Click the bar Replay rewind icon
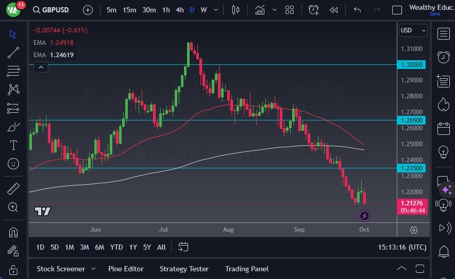455x279 pixels. [334, 10]
